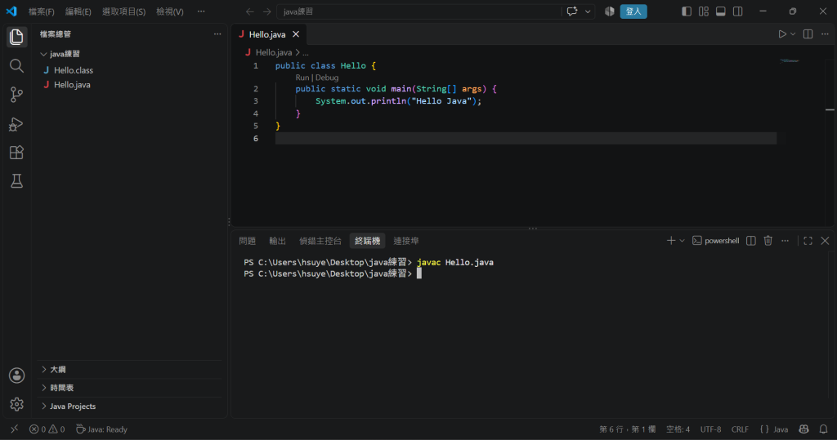837x440 pixels.
Task: Open the Testing flask view
Action: point(16,181)
